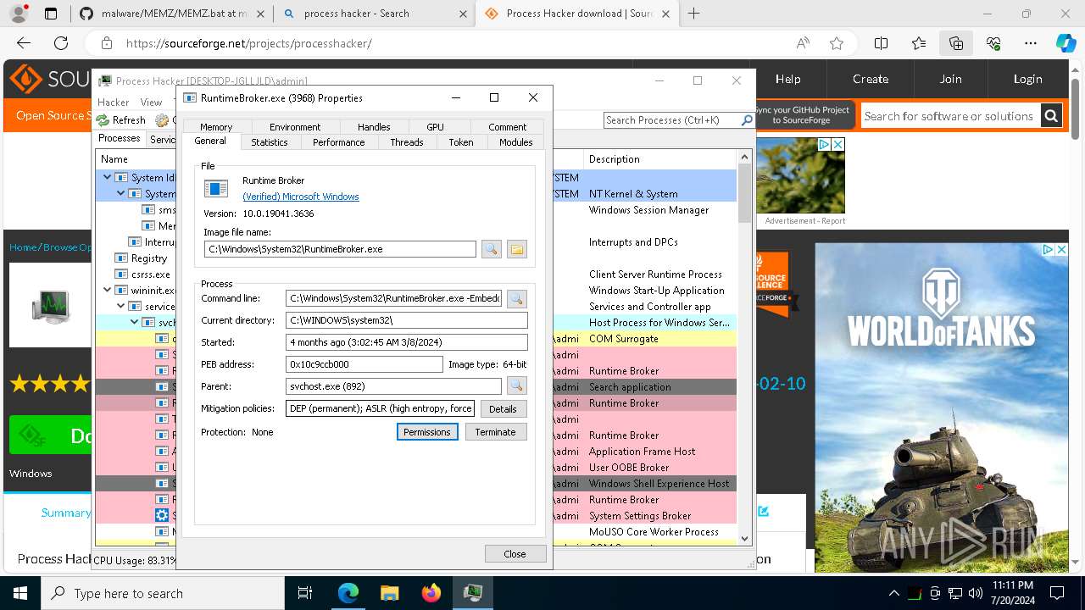Click Windows taskbar search box
The width and height of the screenshot is (1085, 610).
pyautogui.click(x=164, y=593)
